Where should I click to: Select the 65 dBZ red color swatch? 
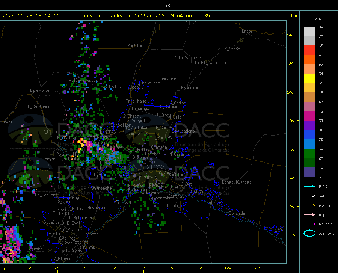[309, 50]
